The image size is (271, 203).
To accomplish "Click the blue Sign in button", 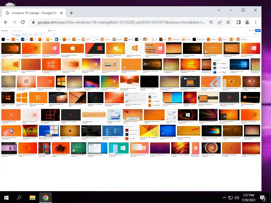I will point(258,30).
